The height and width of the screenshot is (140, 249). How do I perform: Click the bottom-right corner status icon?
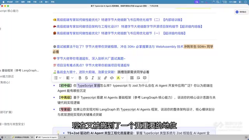click(x=246, y=137)
